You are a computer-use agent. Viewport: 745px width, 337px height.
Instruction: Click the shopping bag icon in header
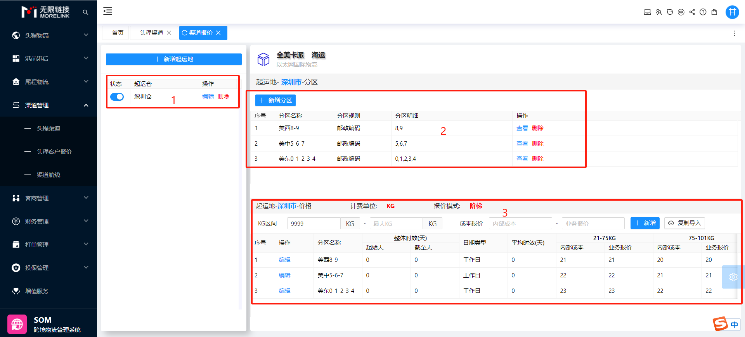coord(714,12)
